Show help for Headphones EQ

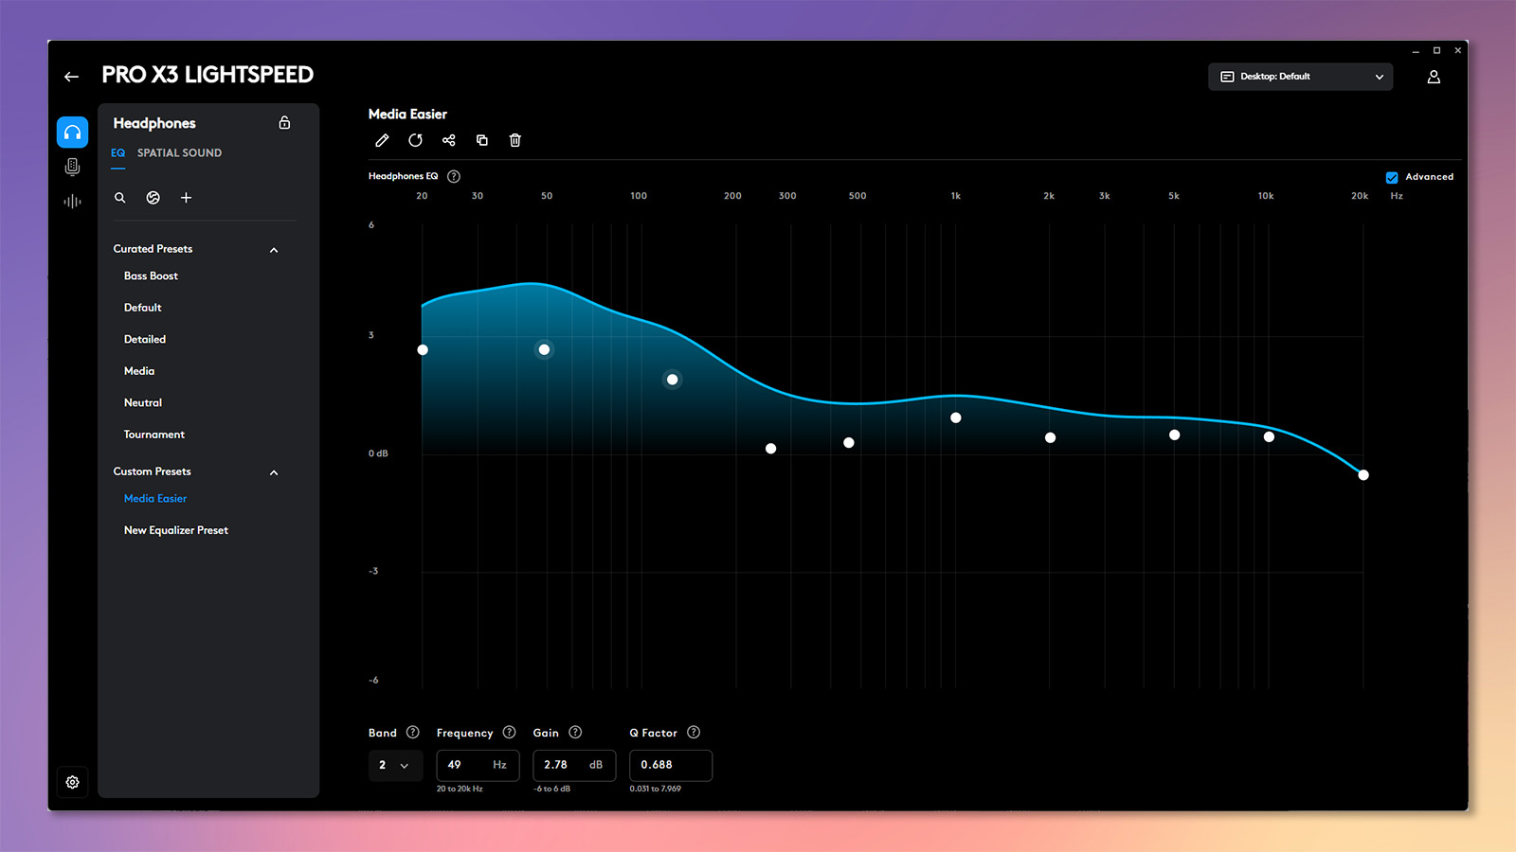point(454,176)
